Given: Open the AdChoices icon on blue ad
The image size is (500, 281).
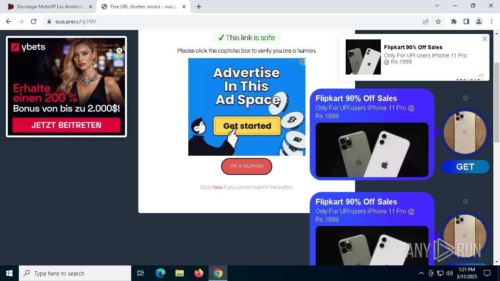Looking at the screenshot, I should click(x=302, y=62).
